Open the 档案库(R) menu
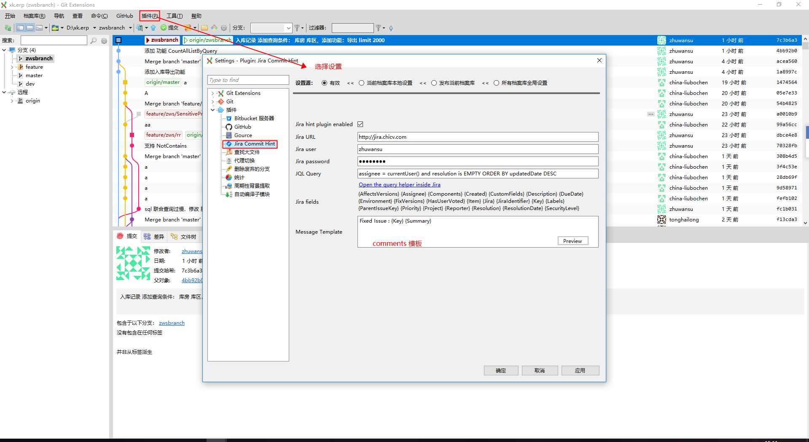This screenshot has width=809, height=442. coord(34,16)
